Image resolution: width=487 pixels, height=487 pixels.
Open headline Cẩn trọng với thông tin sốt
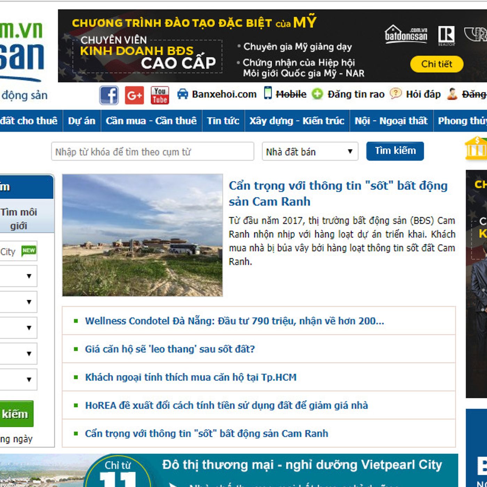click(338, 193)
